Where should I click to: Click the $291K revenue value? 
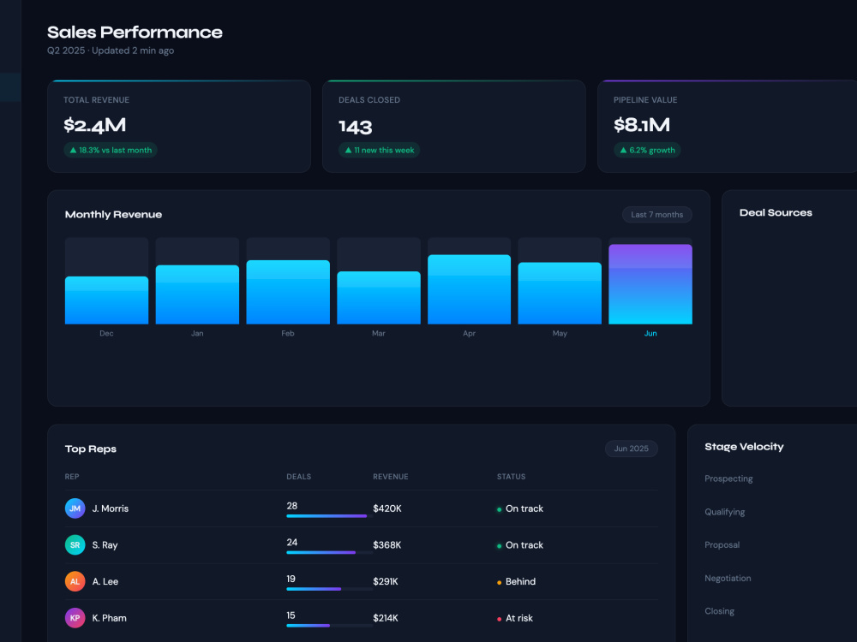[386, 581]
